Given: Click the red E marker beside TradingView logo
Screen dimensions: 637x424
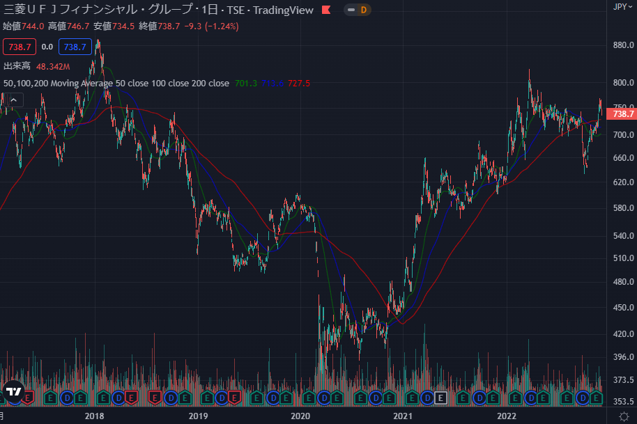Looking at the screenshot, I should click(27, 398).
